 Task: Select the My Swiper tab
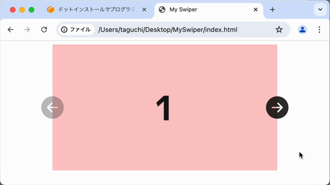click(208, 10)
